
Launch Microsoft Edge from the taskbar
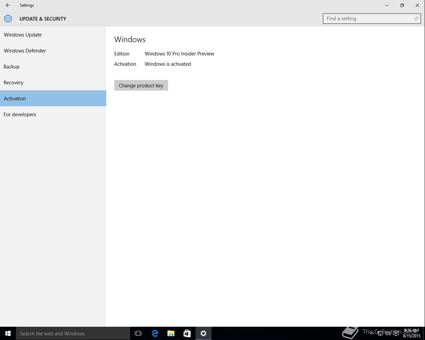click(155, 333)
